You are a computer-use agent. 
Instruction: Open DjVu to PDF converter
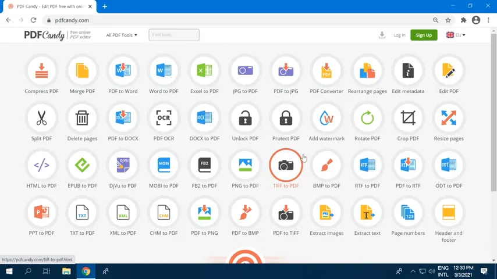[x=123, y=165]
